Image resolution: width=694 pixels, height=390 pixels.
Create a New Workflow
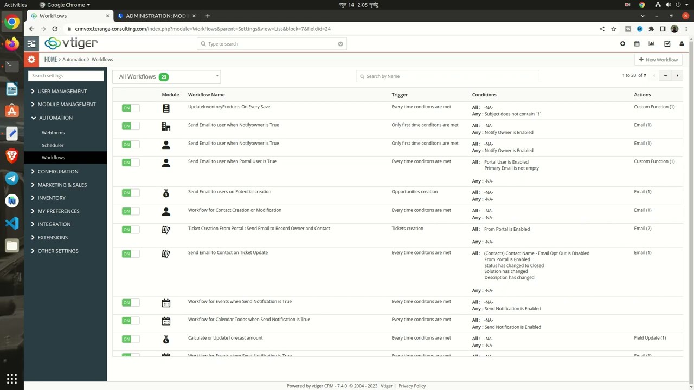[x=658, y=60]
